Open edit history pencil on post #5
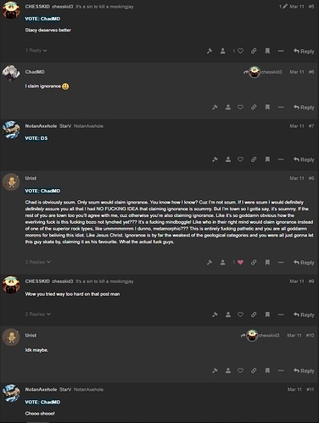319x423 pixels. [x=283, y=6]
